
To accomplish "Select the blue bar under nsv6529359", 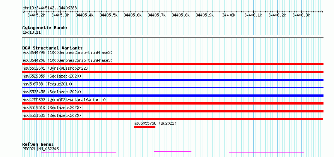I will [173, 80].
